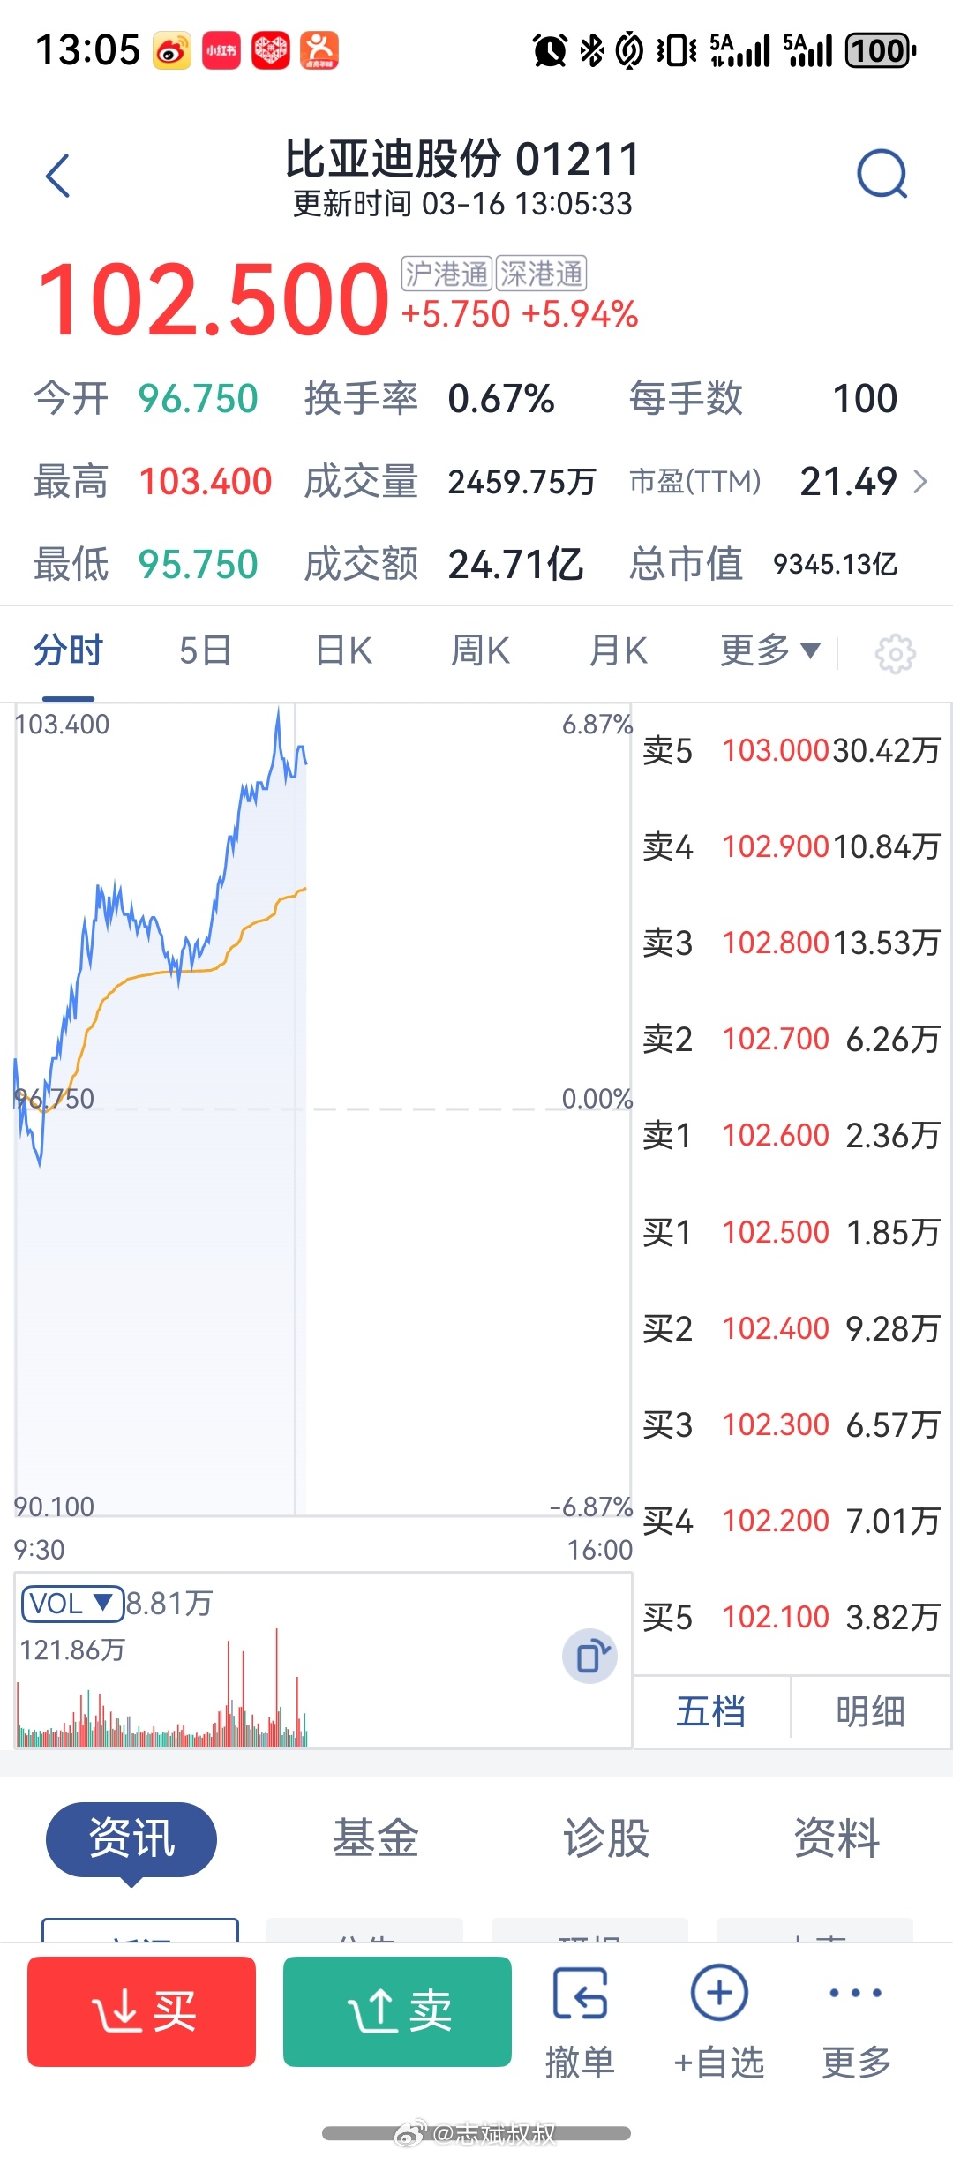The height and width of the screenshot is (2157, 953).
Task: Switch to the 基金 tab
Action: point(374,1838)
